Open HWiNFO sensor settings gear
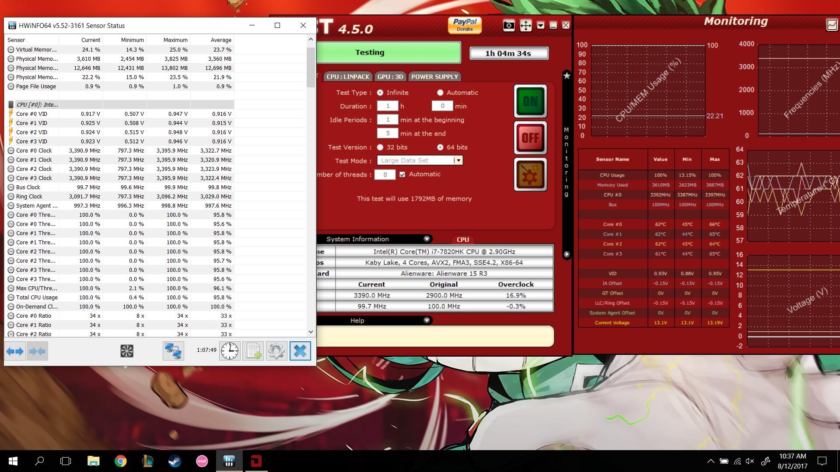 tap(276, 351)
